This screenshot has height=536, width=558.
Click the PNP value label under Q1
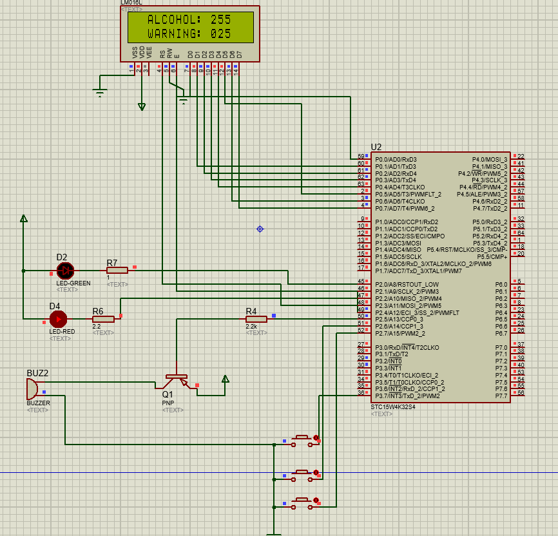(x=168, y=403)
